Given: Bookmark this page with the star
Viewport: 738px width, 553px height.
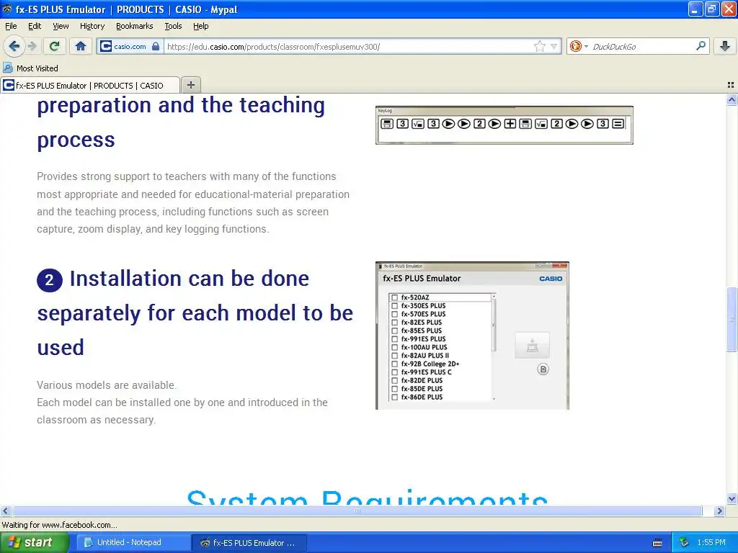Looking at the screenshot, I should coord(539,46).
